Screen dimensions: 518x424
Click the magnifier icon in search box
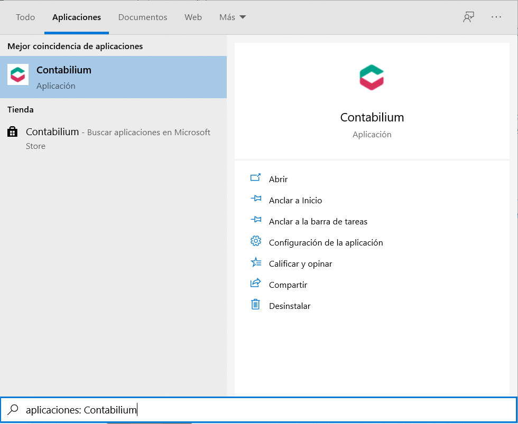point(13,410)
